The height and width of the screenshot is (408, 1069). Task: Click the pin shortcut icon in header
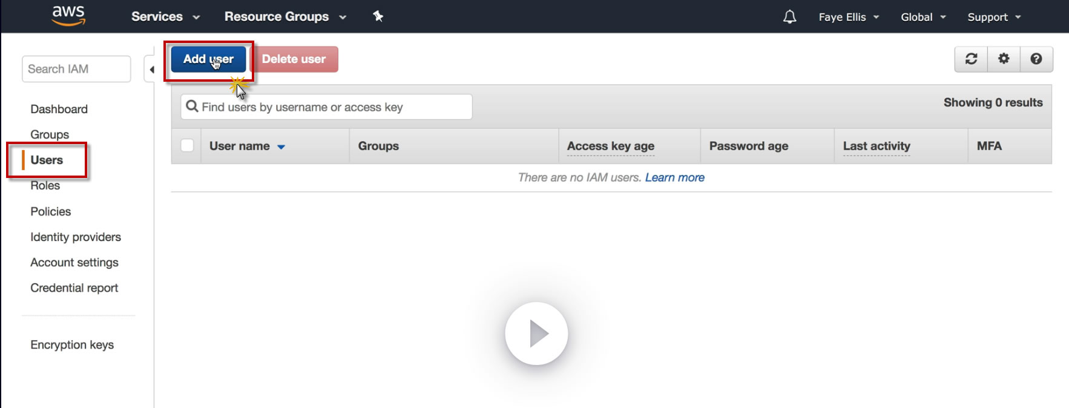(x=378, y=16)
